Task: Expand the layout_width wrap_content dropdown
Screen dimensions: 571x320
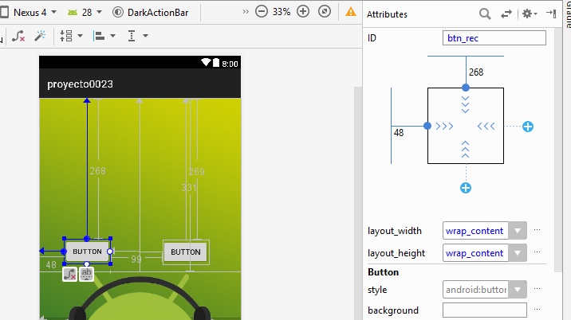Action: pos(518,231)
